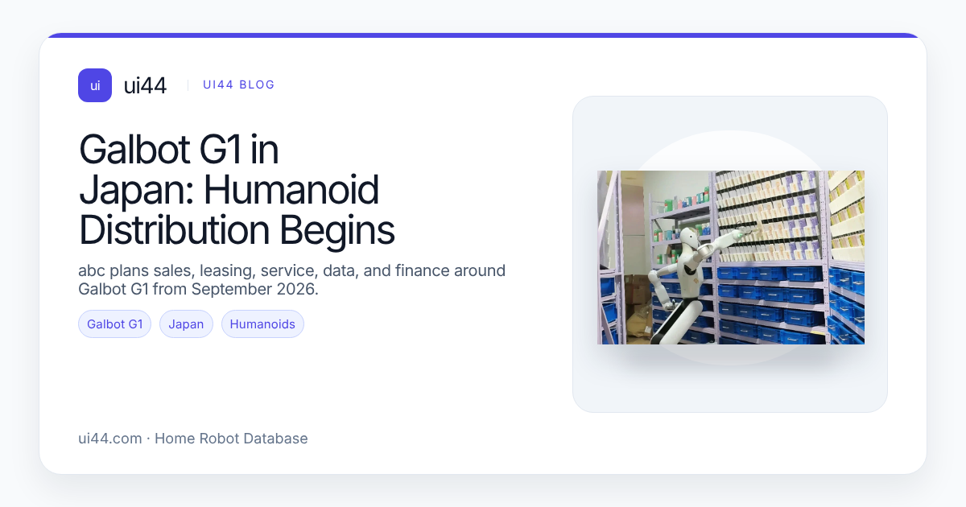Click the Humanoids tag
This screenshot has width=966, height=507.
click(262, 324)
